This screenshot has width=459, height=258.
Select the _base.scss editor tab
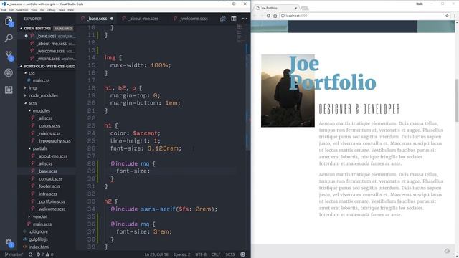pos(98,19)
